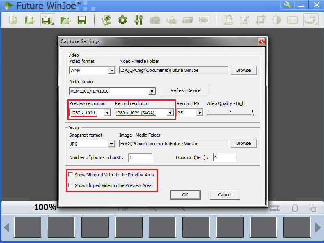Image resolution: width=324 pixels, height=243 pixels.
Task: Click the rotate with ruler icon
Action: [x=228, y=20]
